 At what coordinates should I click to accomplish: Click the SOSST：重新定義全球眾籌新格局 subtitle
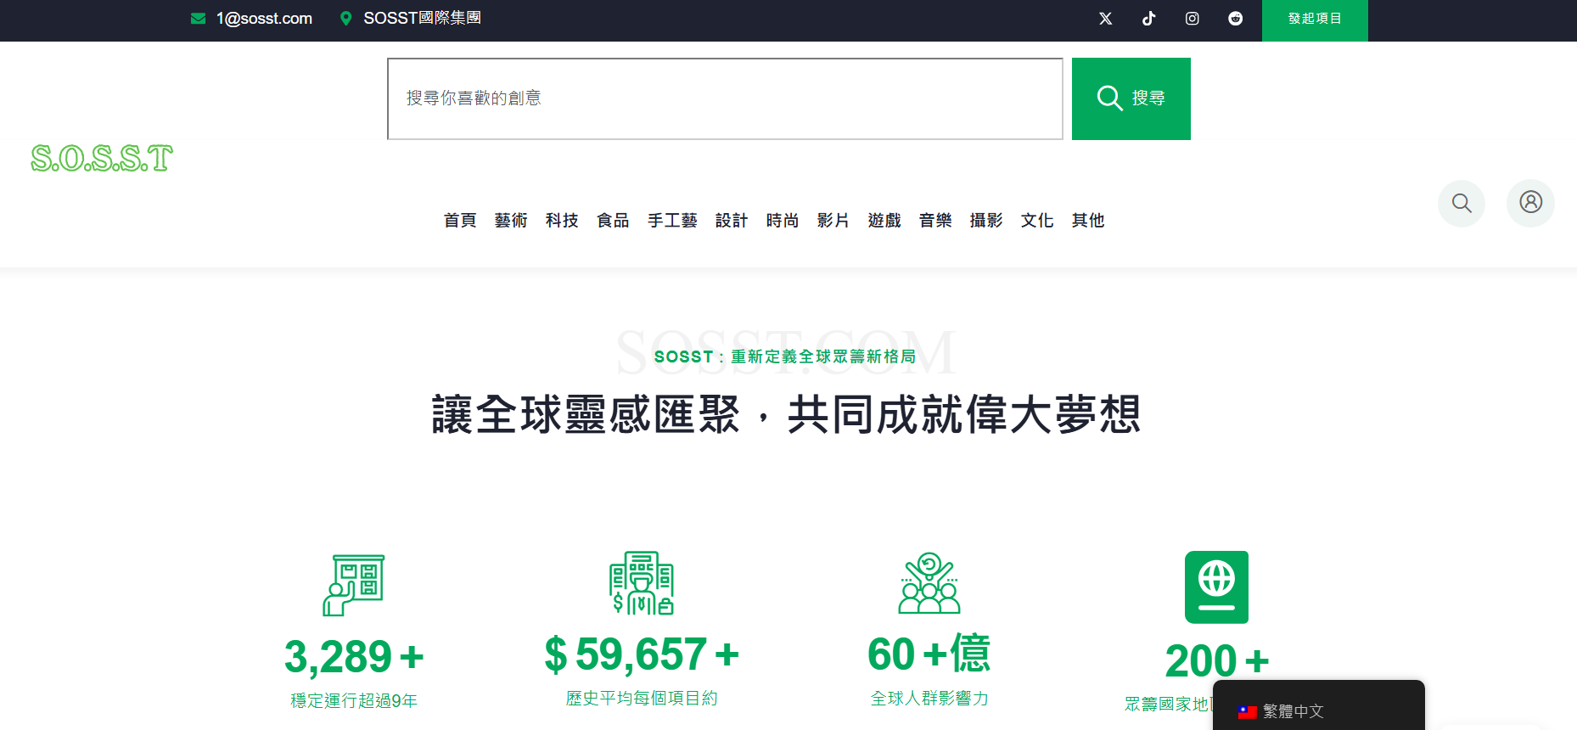pyautogui.click(x=785, y=357)
